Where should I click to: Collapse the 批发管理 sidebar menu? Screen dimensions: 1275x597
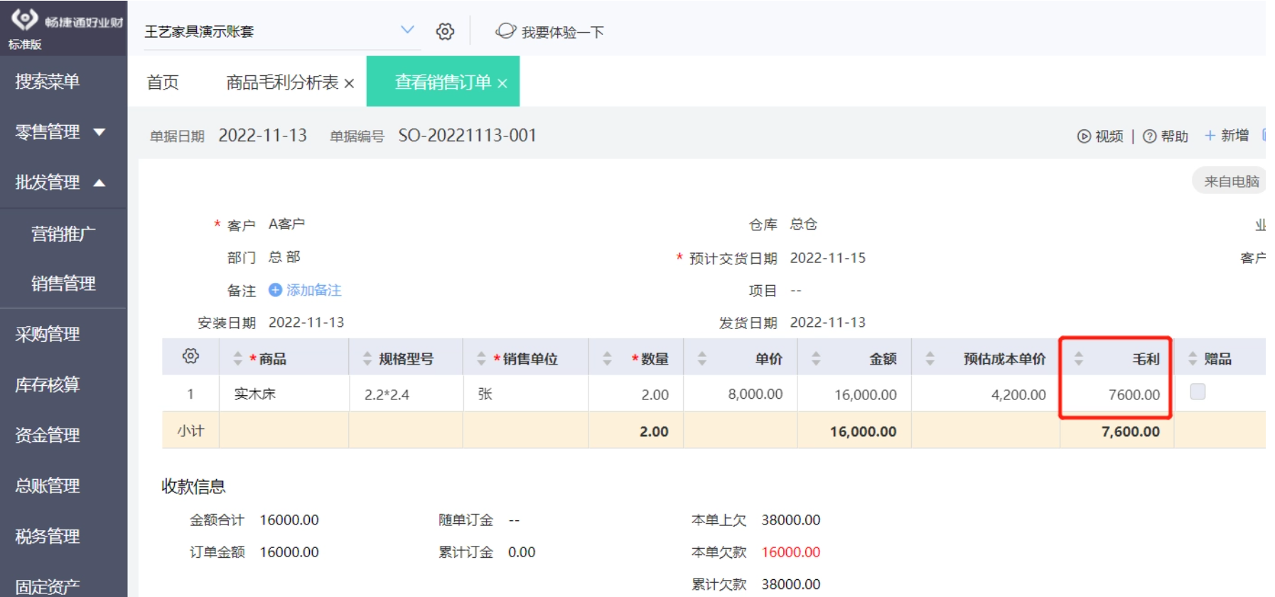coord(99,183)
